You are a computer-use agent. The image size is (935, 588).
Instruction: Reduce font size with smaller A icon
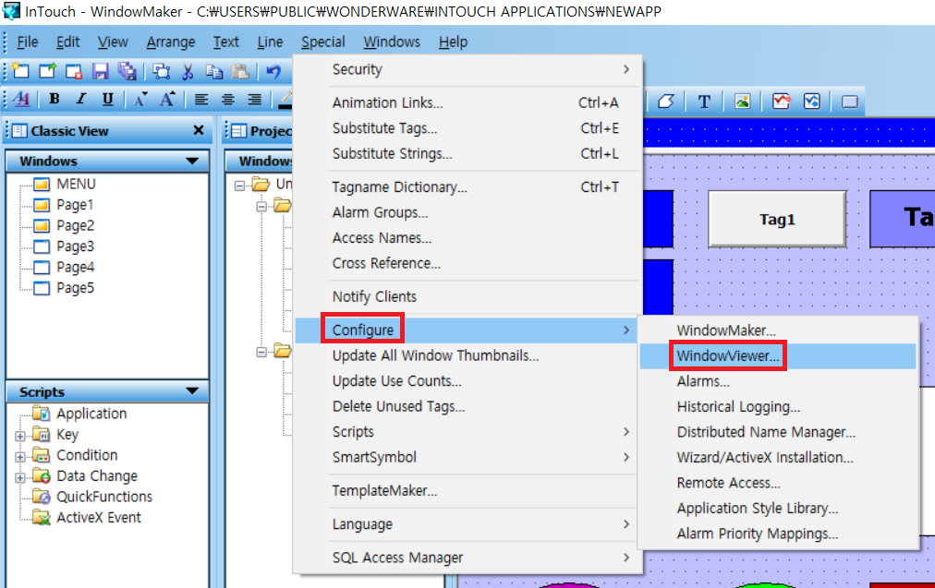point(140,100)
